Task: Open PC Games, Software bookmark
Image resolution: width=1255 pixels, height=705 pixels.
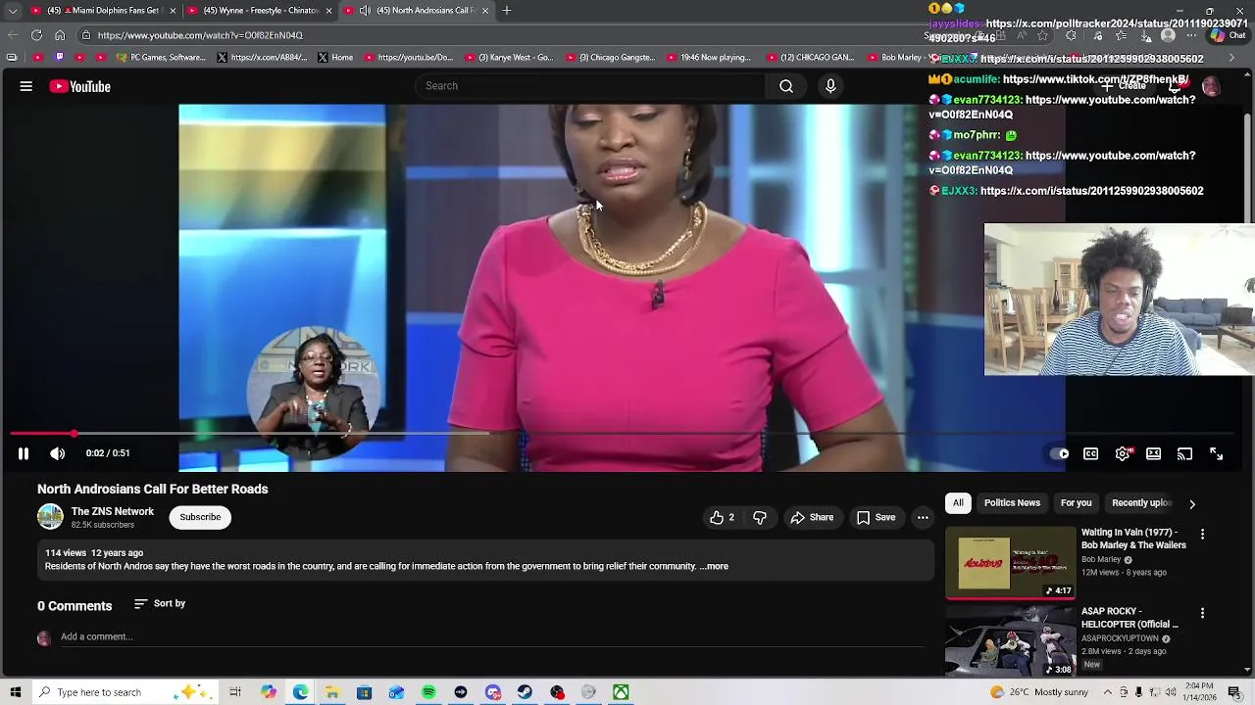Action: click(x=161, y=58)
